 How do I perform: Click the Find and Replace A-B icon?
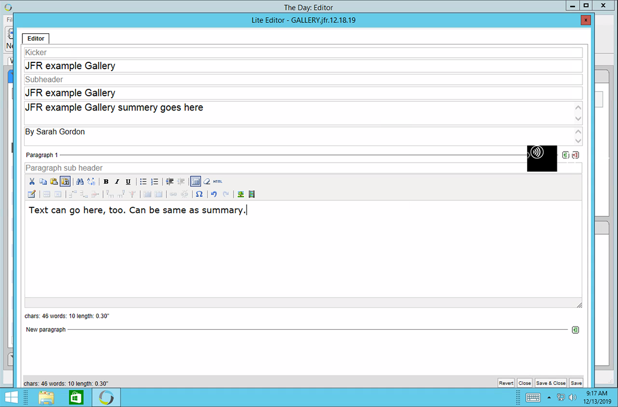pyautogui.click(x=91, y=181)
